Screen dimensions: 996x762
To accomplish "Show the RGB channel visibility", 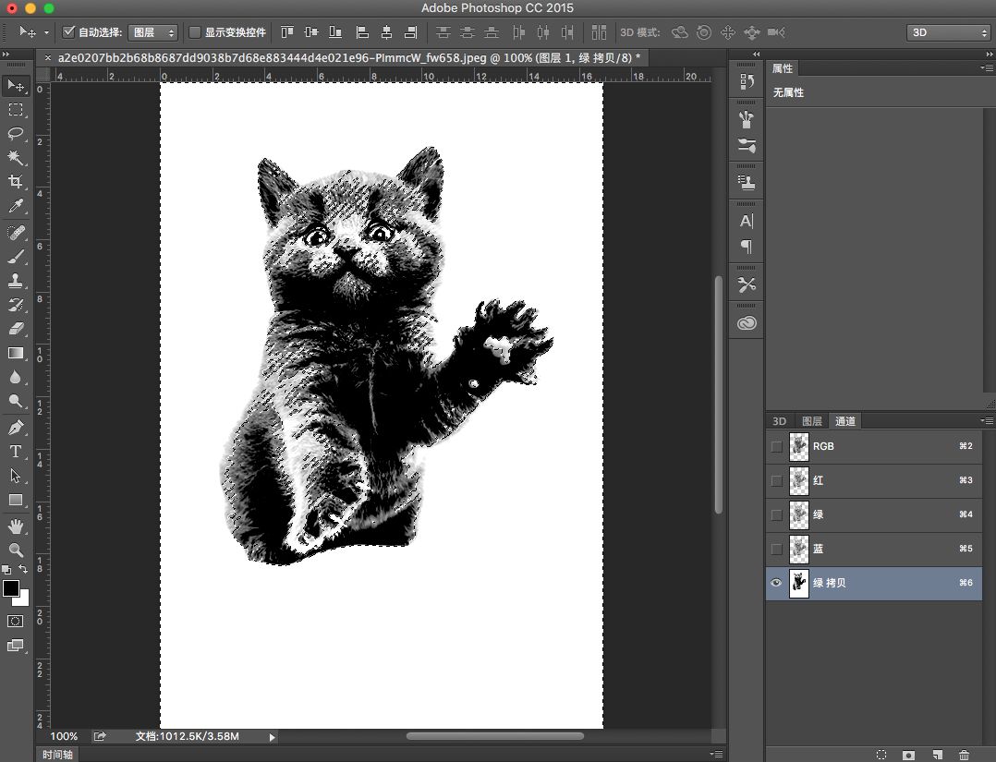I will (776, 446).
